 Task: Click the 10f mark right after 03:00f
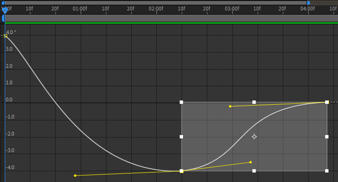pyautogui.click(x=257, y=9)
